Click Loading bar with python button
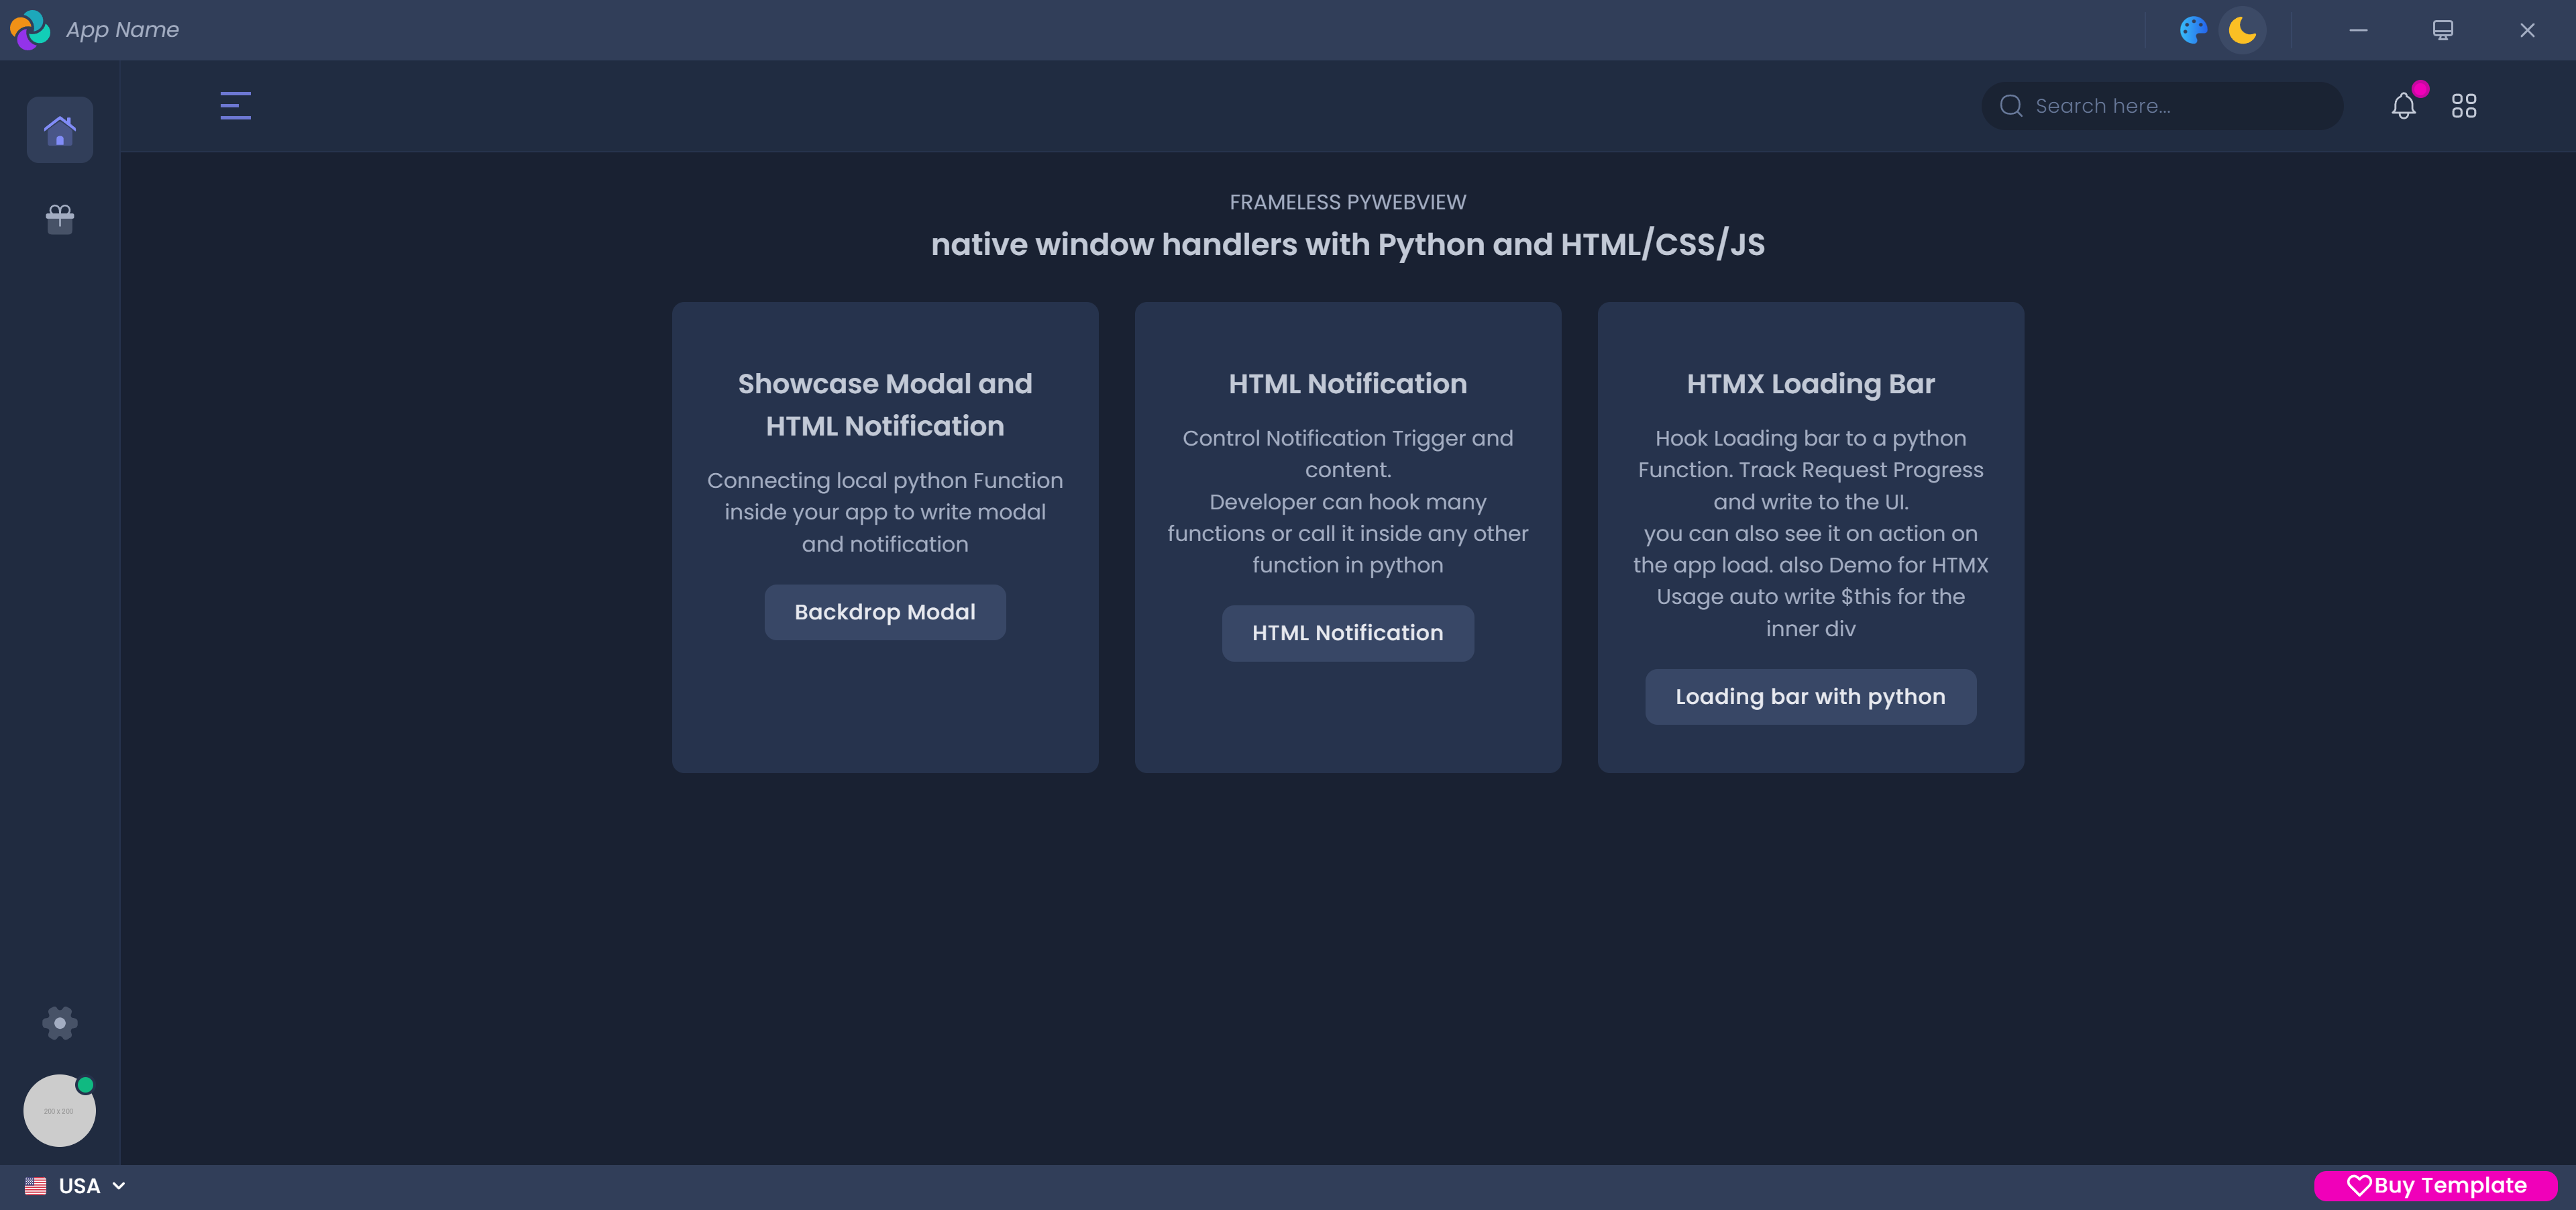This screenshot has height=1210, width=2576. 1810,697
